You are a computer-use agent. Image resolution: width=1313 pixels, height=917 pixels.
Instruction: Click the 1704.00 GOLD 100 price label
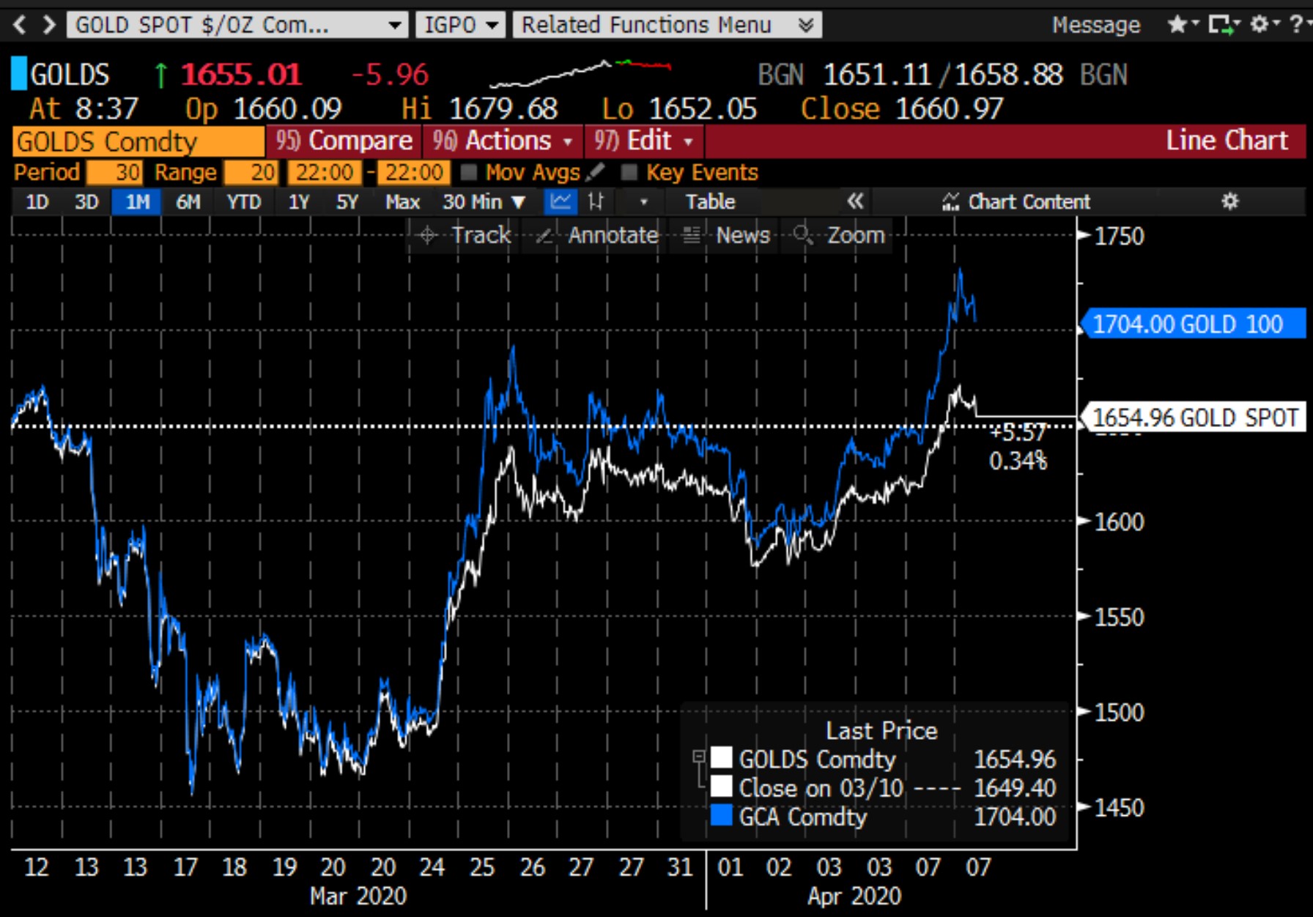click(x=1193, y=324)
